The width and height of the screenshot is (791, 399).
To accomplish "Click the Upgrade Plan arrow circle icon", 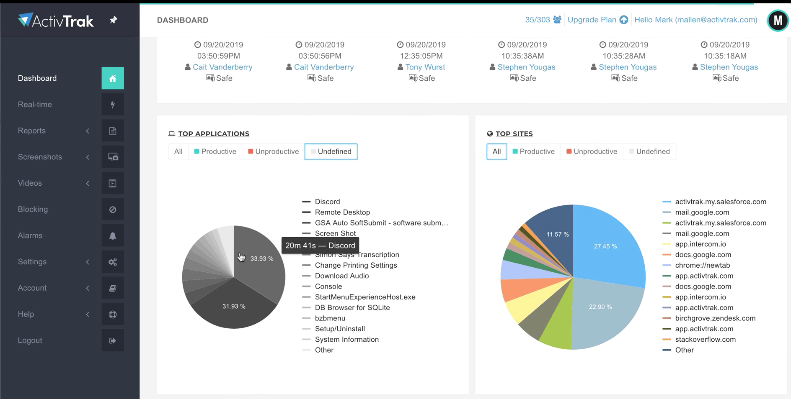I will point(624,20).
